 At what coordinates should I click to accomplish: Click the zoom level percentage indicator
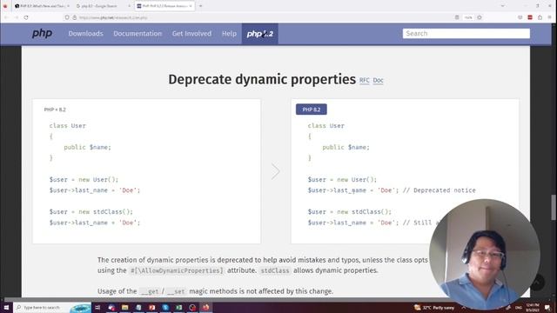(x=468, y=17)
